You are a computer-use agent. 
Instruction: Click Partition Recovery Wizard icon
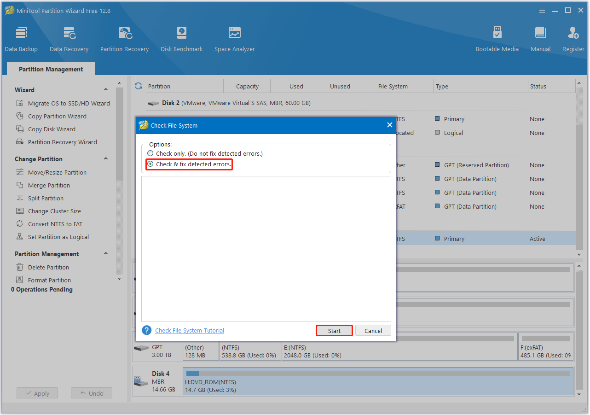coord(20,142)
